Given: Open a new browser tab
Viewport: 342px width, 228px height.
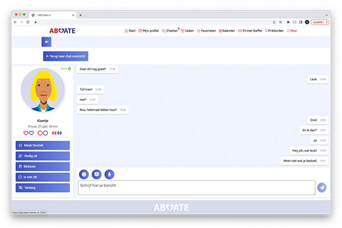Looking at the screenshot, I should [80, 15].
